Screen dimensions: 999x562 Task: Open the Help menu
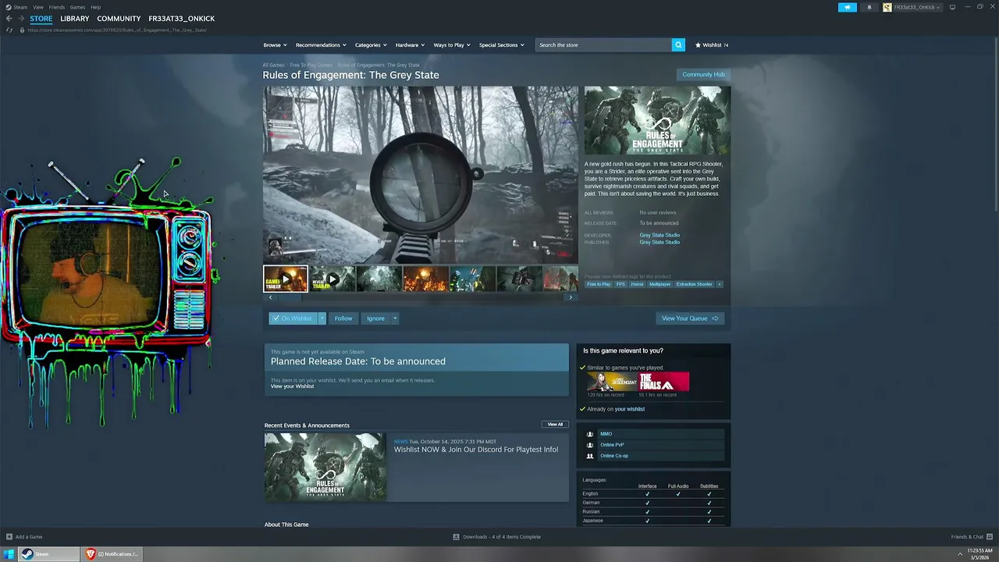pos(95,7)
